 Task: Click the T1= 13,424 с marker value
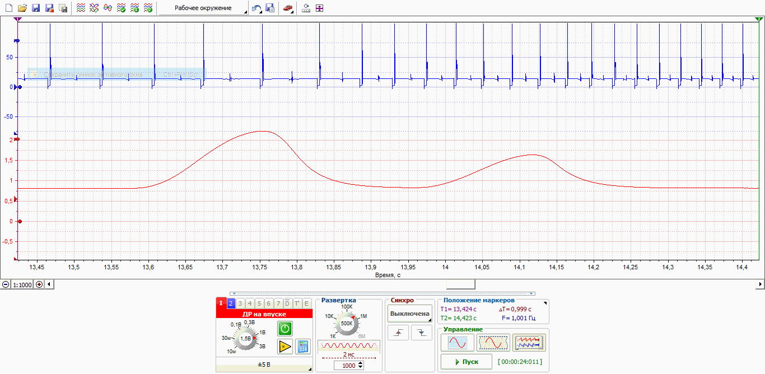(459, 309)
